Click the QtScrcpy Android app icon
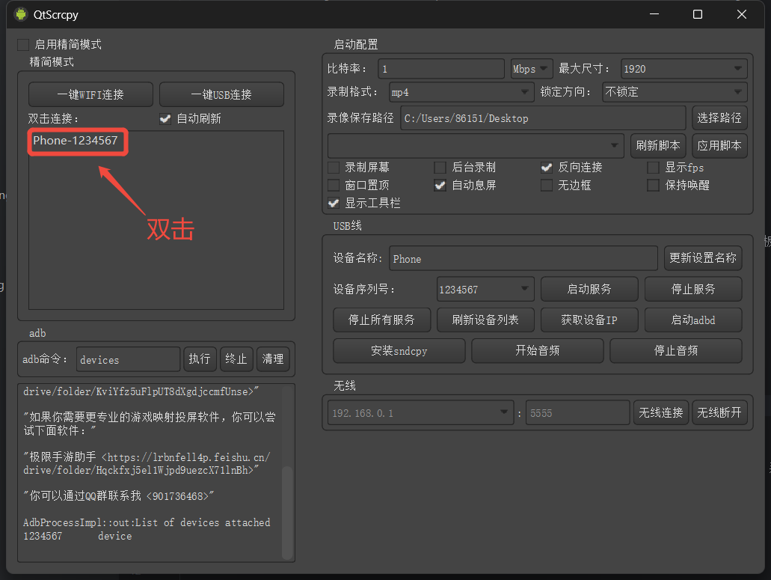The image size is (771, 580). [20, 14]
